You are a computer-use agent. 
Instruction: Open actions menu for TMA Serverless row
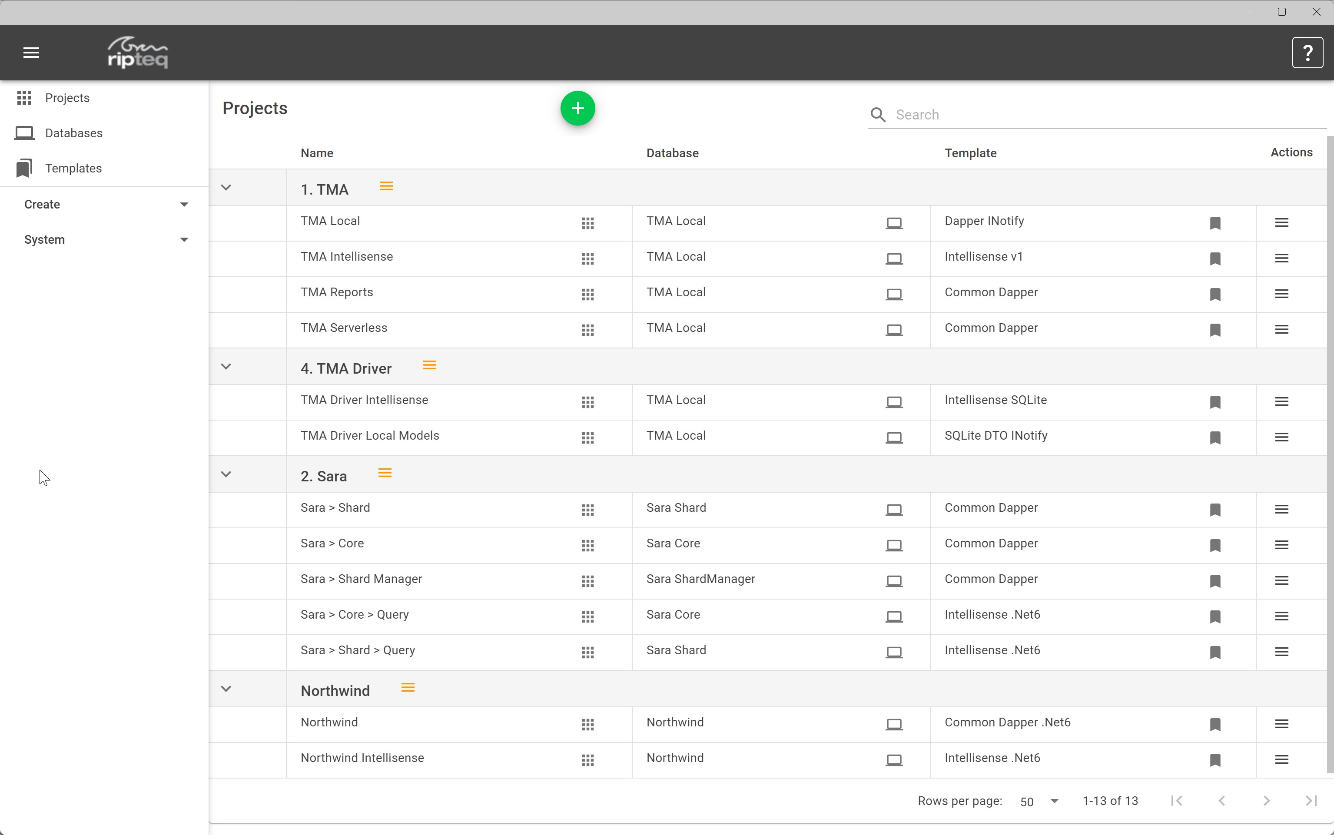click(1281, 330)
